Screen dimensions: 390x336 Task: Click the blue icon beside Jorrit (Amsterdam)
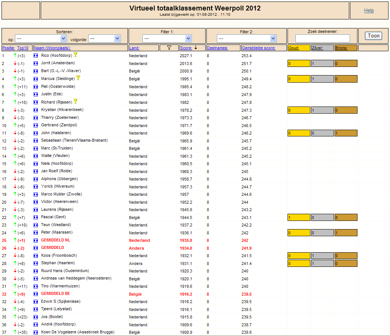tap(36, 64)
